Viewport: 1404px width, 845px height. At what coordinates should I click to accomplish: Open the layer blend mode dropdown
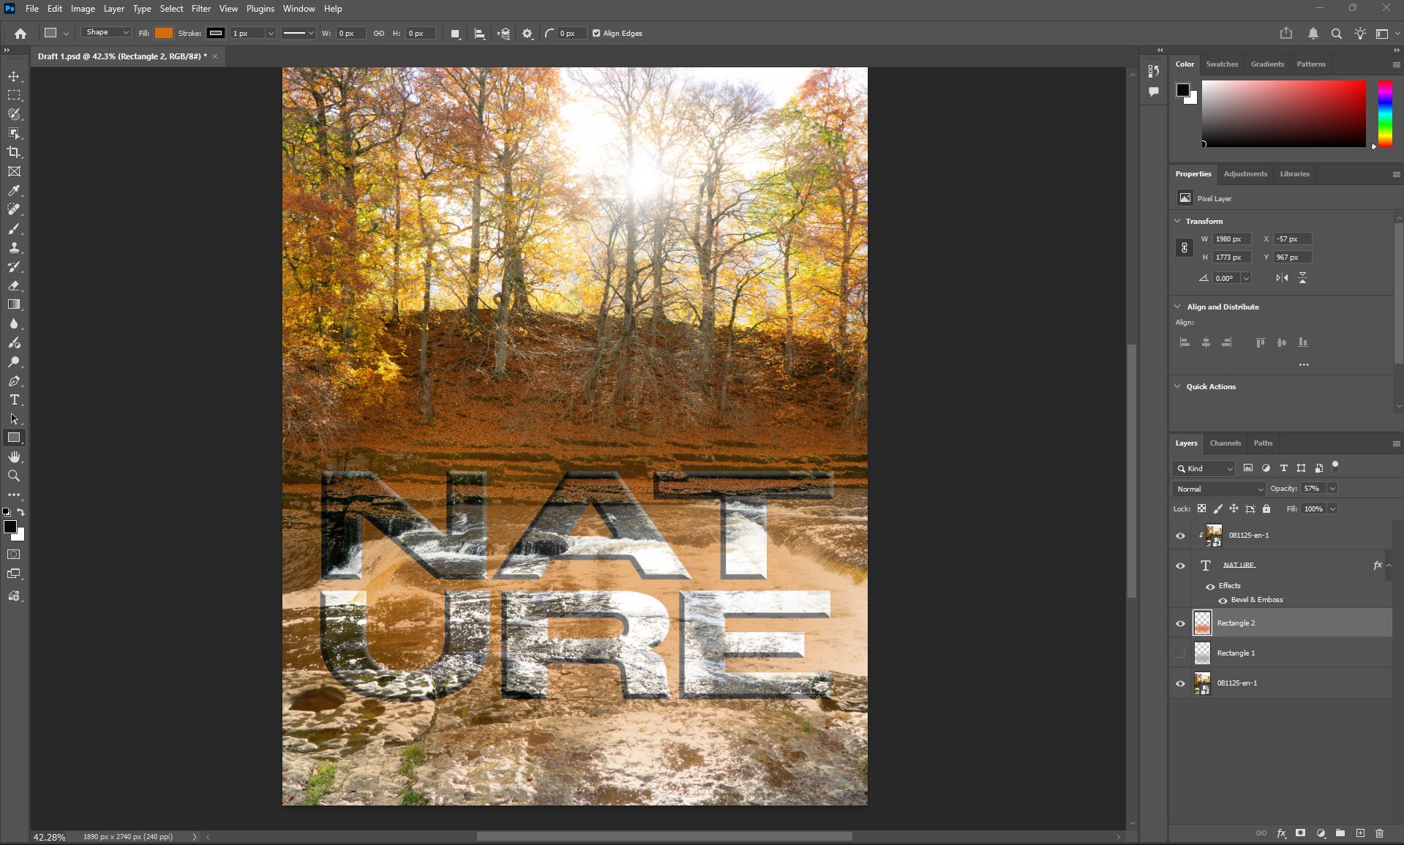click(1218, 489)
